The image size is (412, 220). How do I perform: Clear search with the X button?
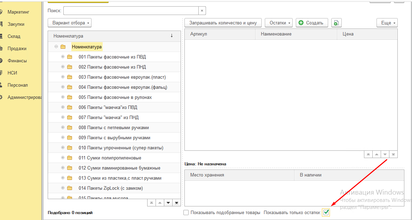(x=202, y=11)
